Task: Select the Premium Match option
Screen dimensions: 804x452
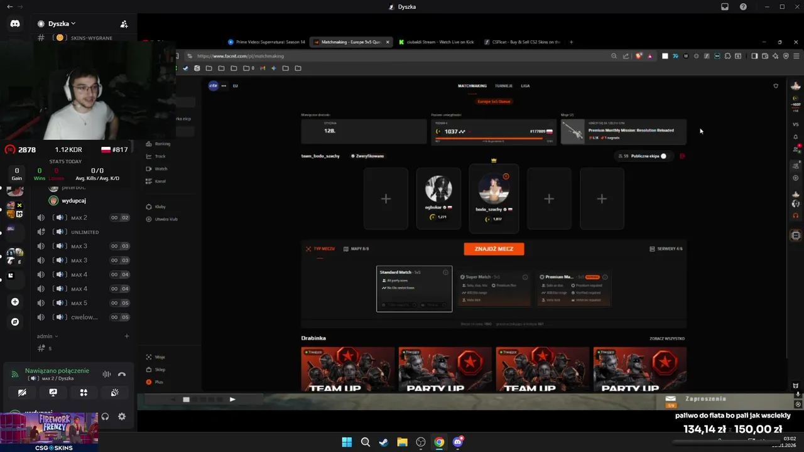Action: (575, 289)
